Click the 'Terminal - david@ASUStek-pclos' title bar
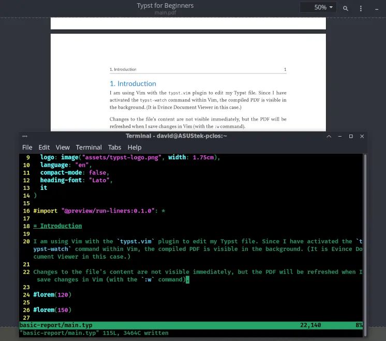Image resolution: width=386 pixels, height=341 pixels. pos(176,136)
